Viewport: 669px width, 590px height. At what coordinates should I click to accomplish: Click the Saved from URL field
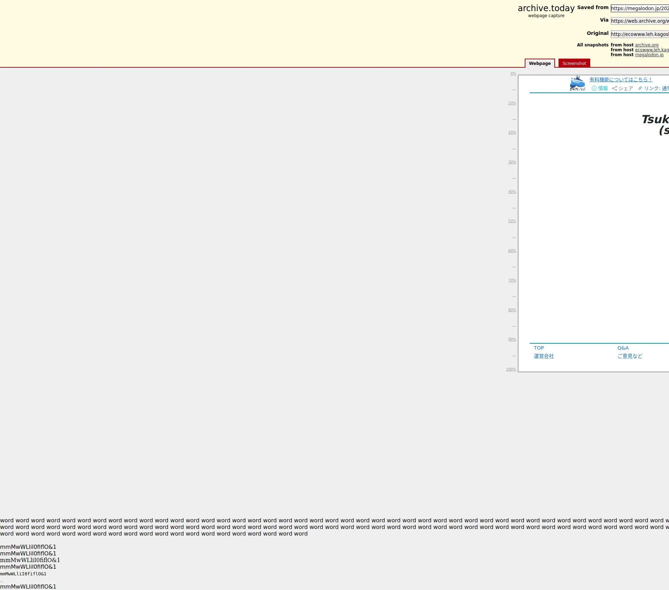pyautogui.click(x=640, y=8)
